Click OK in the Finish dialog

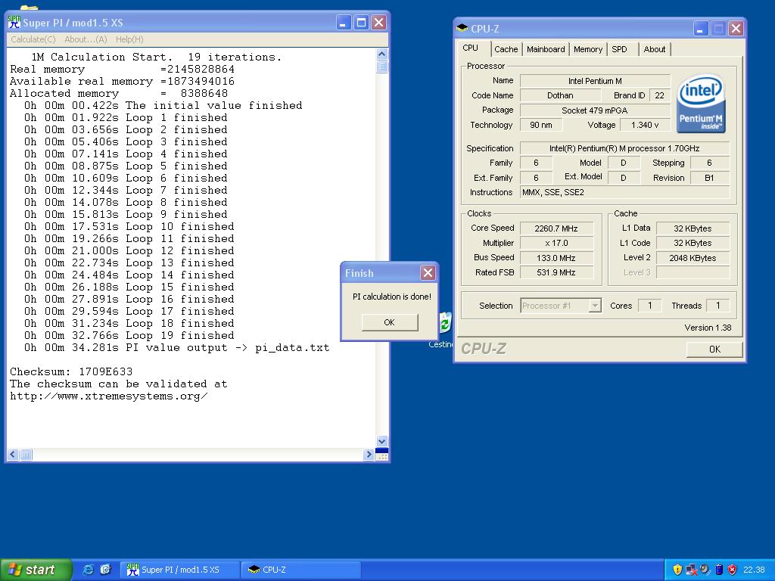point(390,322)
